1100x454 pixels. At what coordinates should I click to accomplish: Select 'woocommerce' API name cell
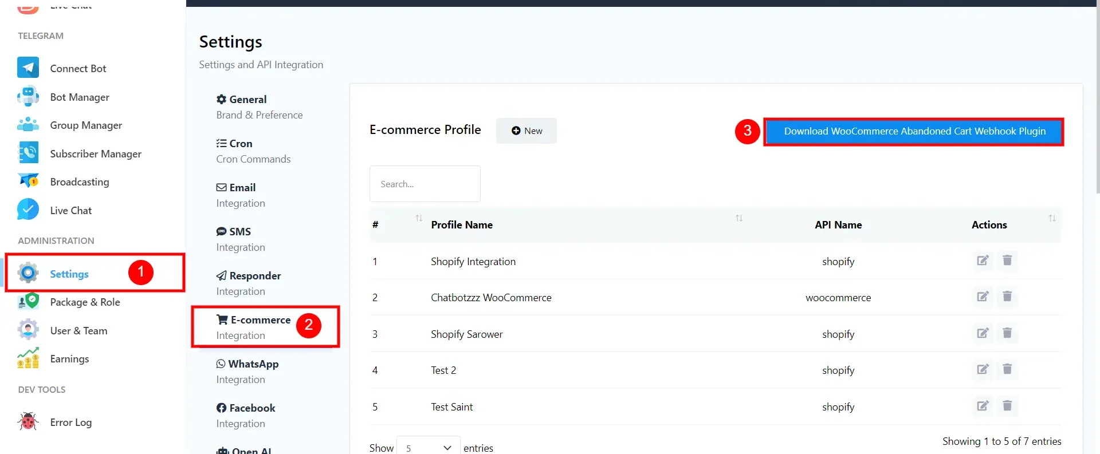(838, 297)
